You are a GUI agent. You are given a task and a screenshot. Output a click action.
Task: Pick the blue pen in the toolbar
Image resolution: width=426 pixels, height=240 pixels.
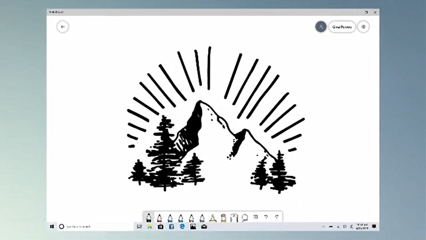coord(170,217)
